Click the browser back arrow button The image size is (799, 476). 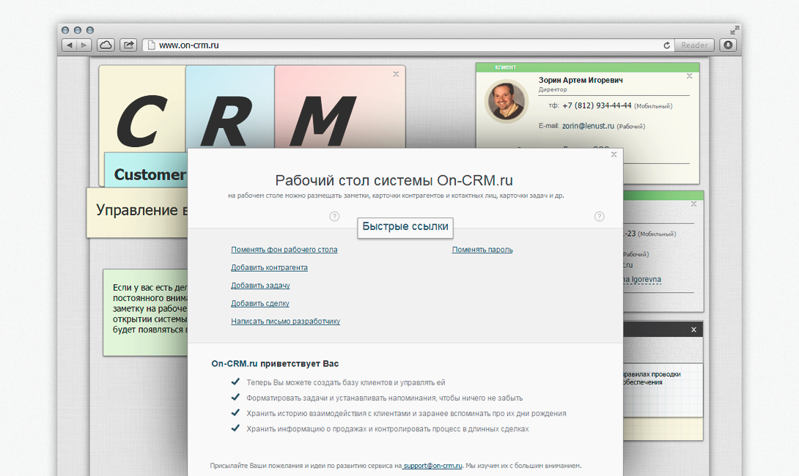tap(70, 45)
